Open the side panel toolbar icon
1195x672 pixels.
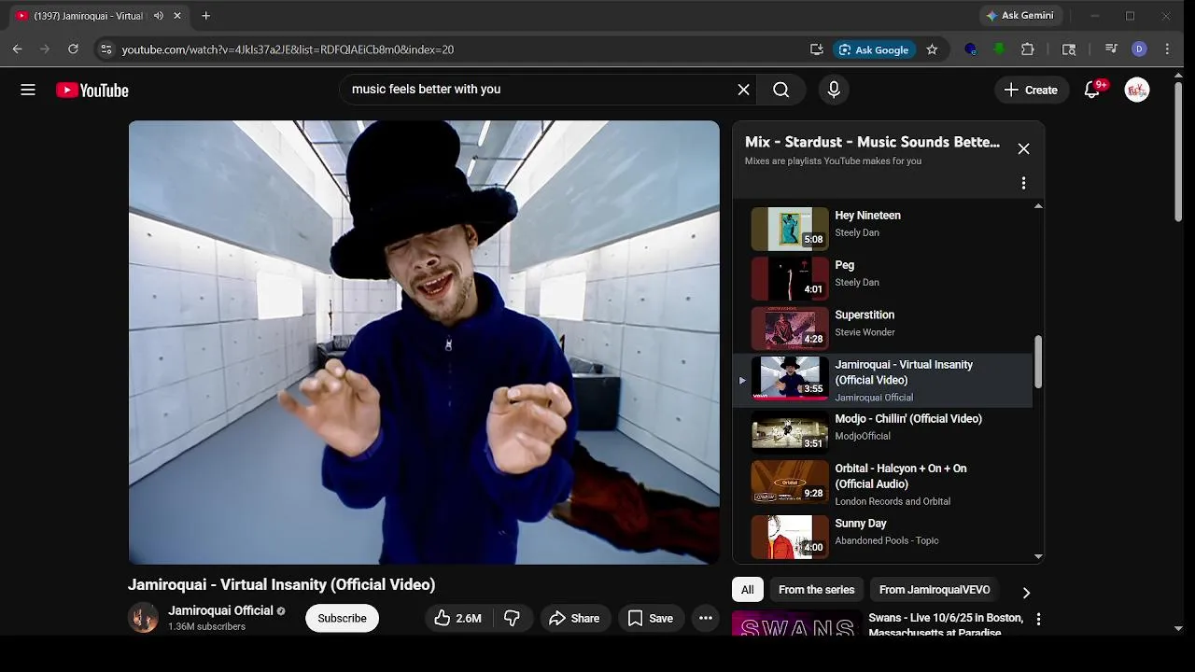click(x=1069, y=49)
